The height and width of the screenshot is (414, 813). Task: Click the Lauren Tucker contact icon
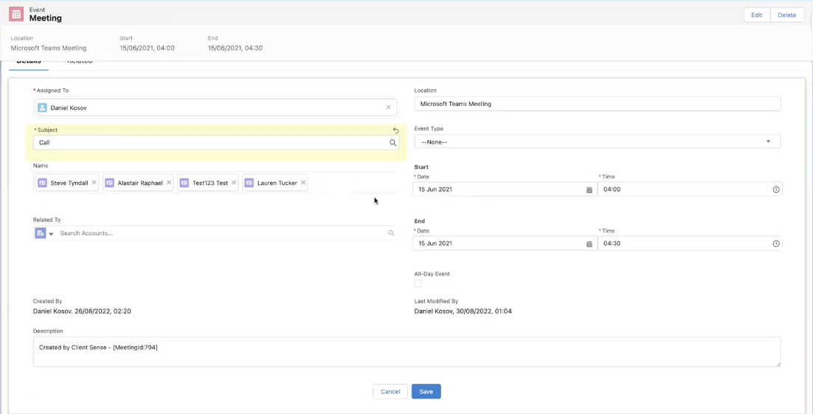click(x=249, y=183)
